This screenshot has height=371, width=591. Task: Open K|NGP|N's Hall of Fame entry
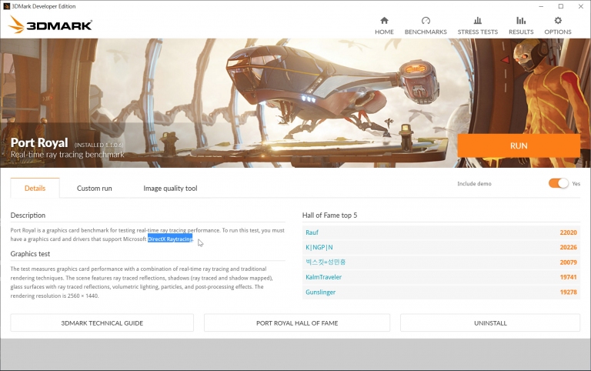(319, 247)
